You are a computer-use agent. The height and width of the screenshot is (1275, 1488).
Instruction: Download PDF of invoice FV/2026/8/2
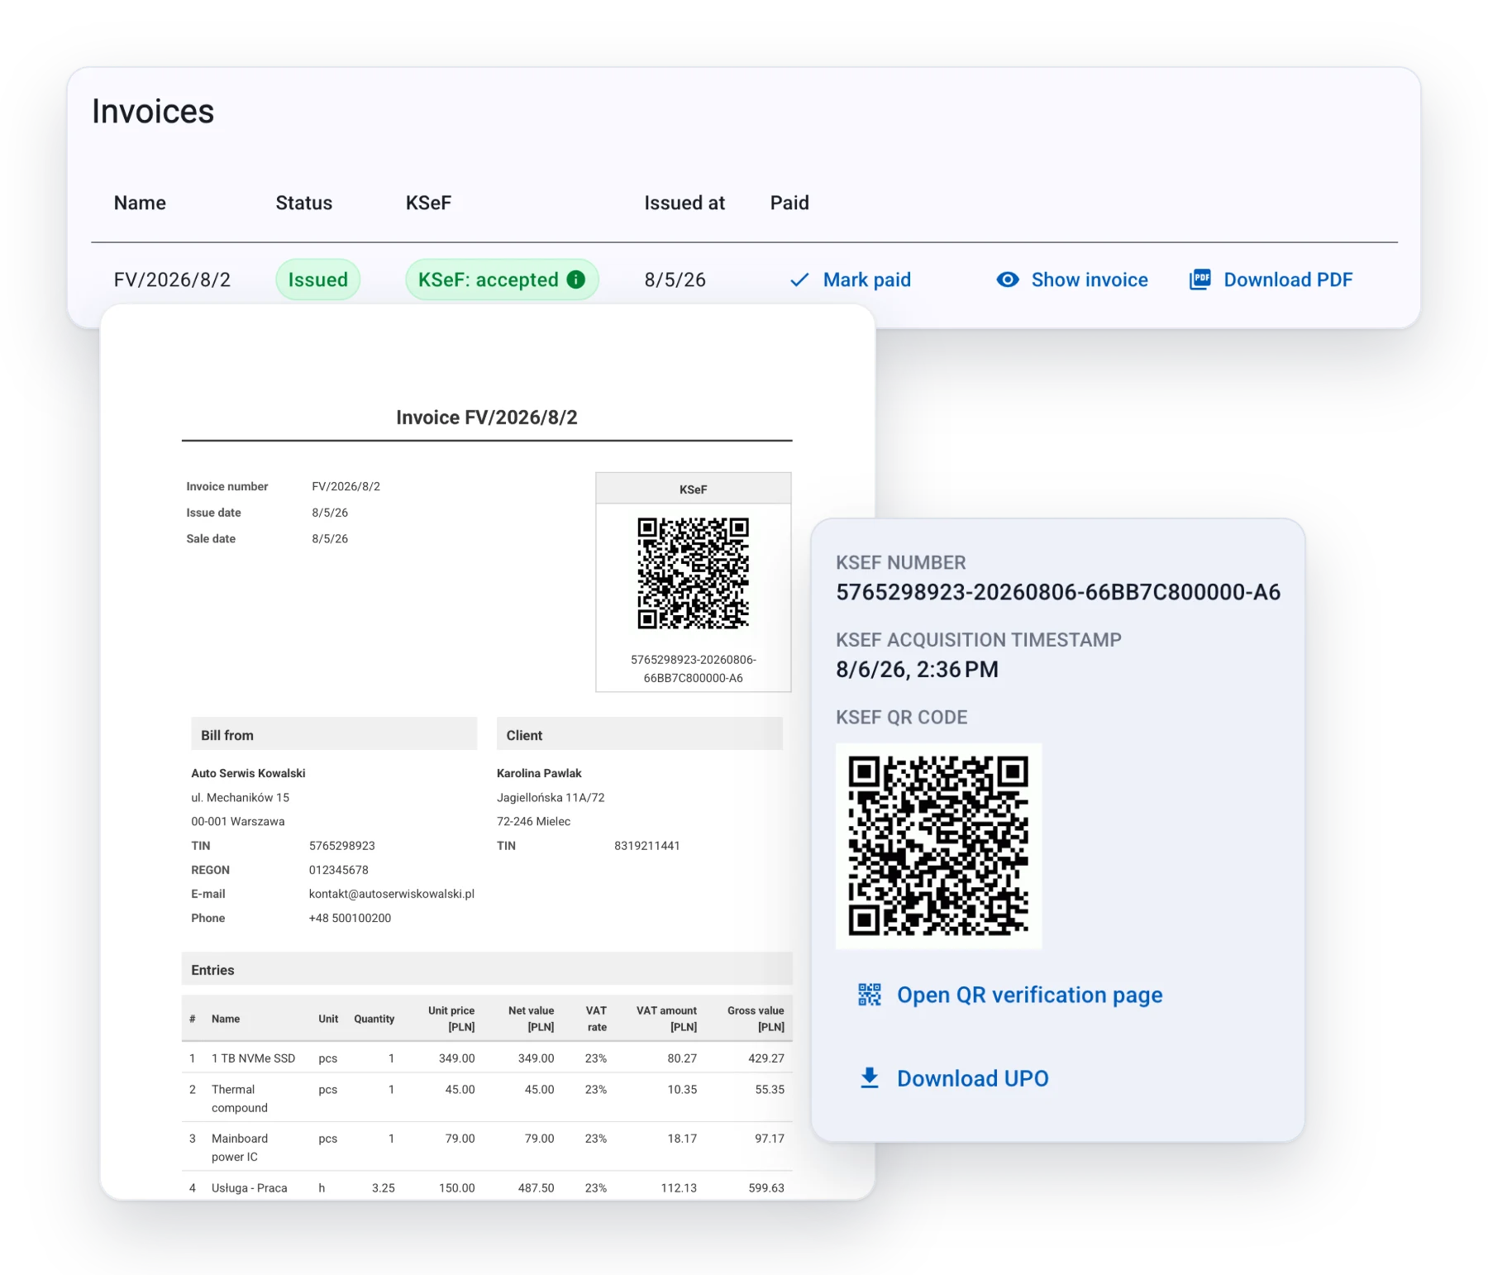point(1271,280)
